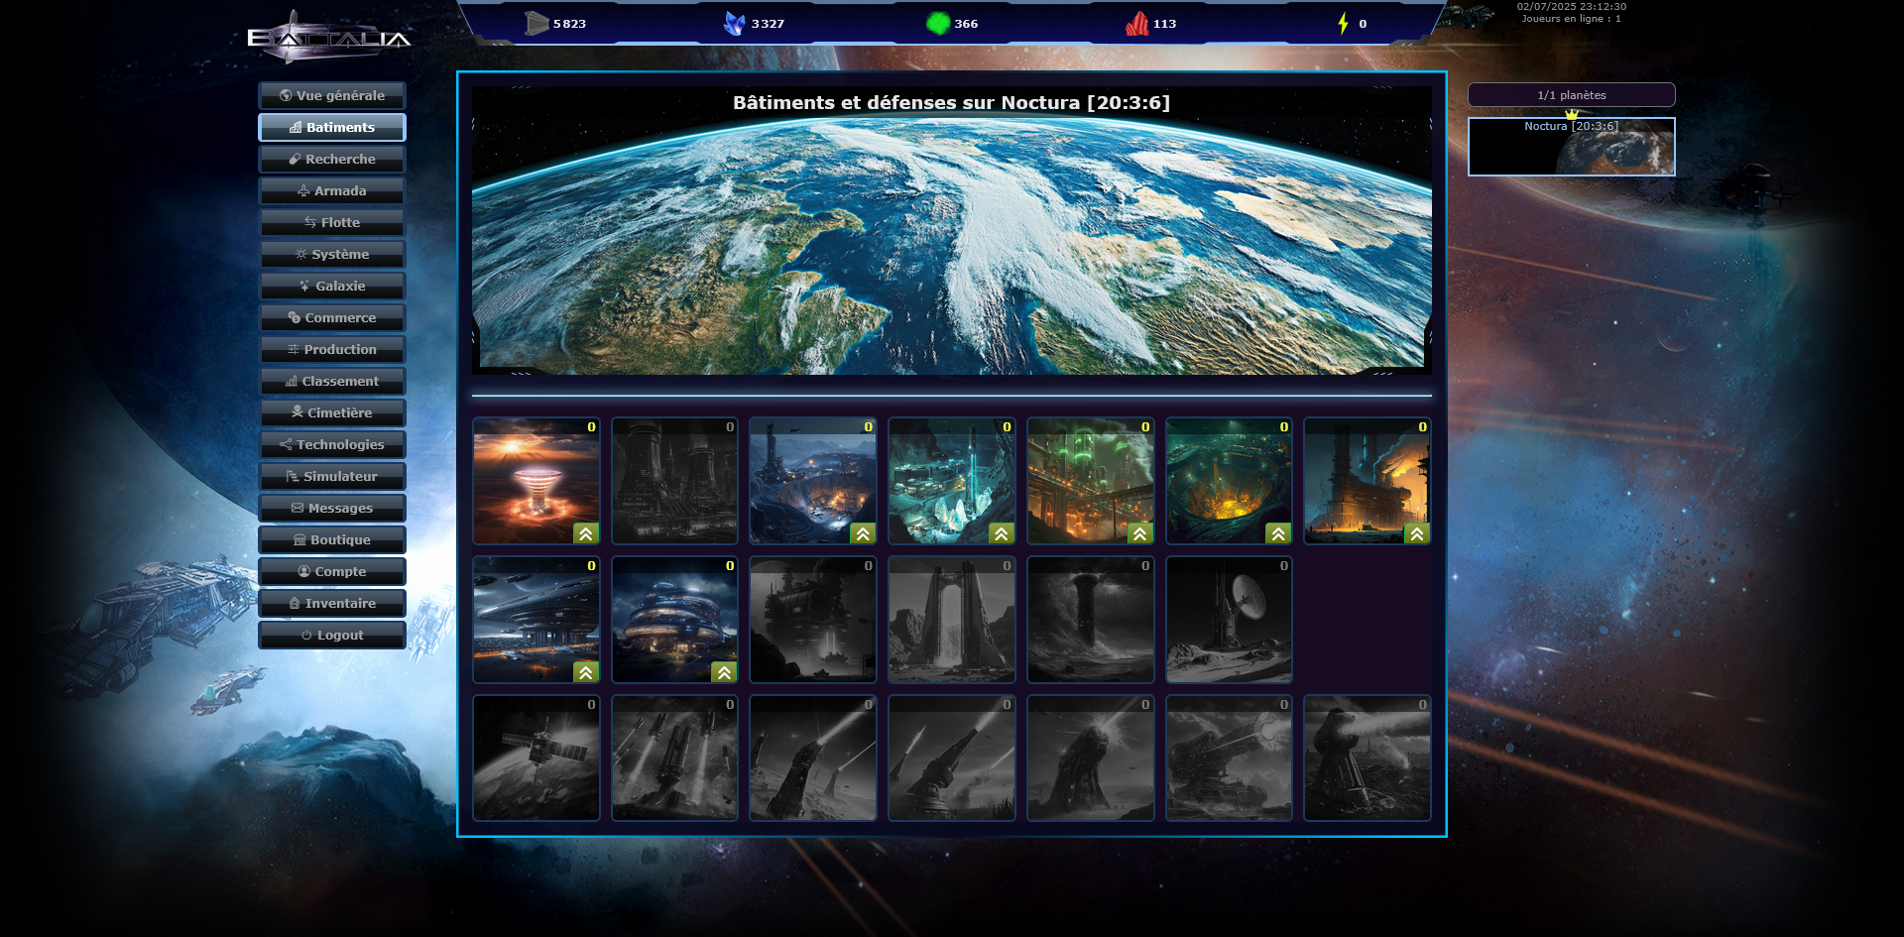Check the Messages inbox
Viewport: 1904px width, 937px height.
[332, 508]
